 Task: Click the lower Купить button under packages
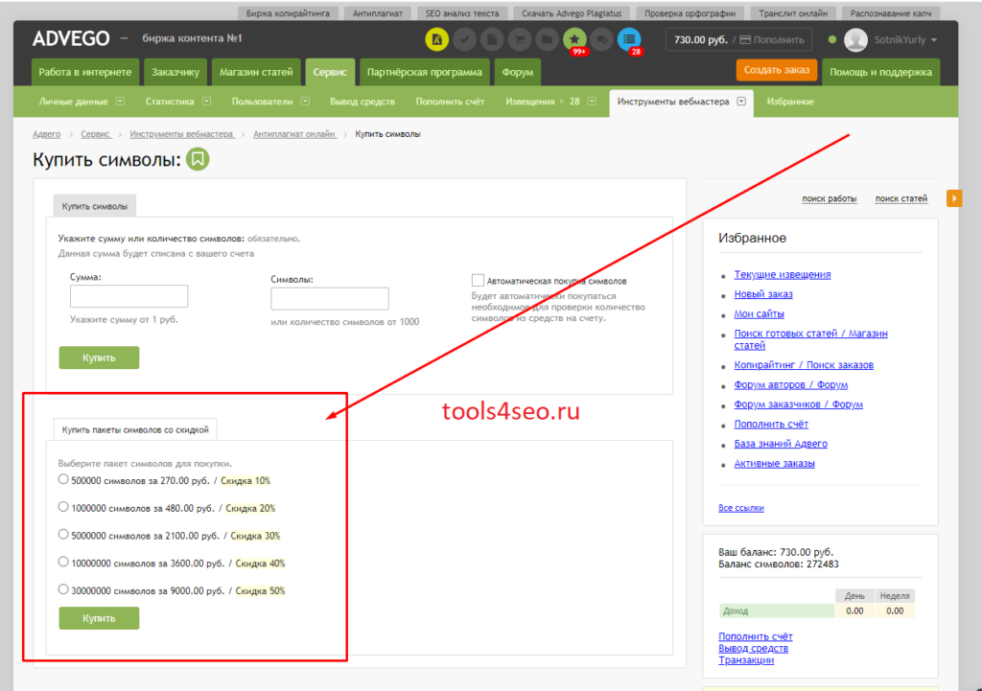point(99,618)
